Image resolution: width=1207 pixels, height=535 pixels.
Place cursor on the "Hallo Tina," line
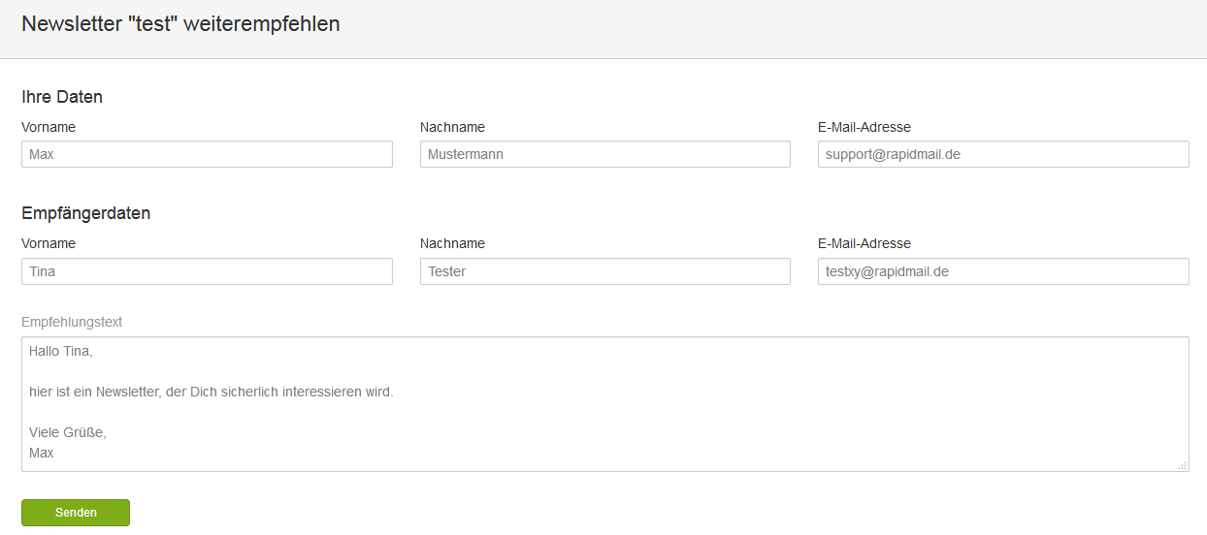click(x=60, y=351)
